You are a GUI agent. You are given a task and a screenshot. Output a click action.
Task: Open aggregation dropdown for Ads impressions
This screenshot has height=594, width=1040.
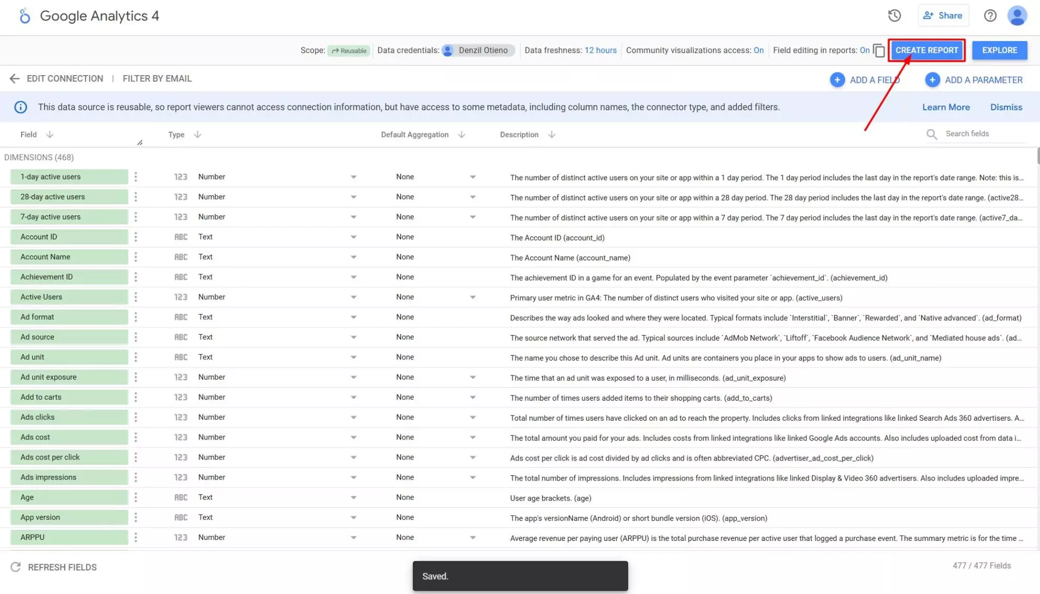click(473, 477)
